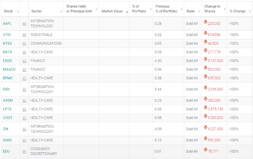
Task: Sort by Shares Held or Principal Amt
Action: pos(81,9)
